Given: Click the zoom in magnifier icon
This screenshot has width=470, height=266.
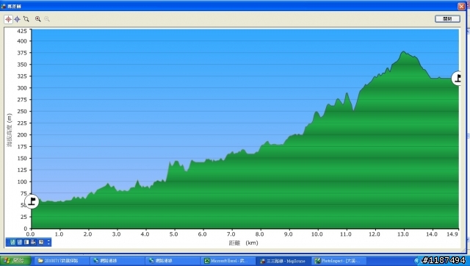Looking at the screenshot, I should point(37,19).
